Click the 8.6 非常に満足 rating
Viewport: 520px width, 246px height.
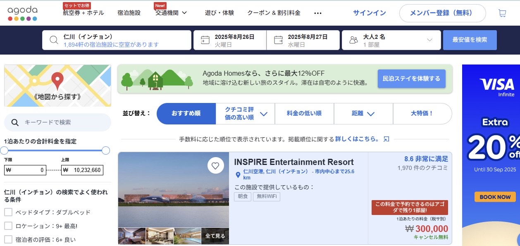pos(426,159)
